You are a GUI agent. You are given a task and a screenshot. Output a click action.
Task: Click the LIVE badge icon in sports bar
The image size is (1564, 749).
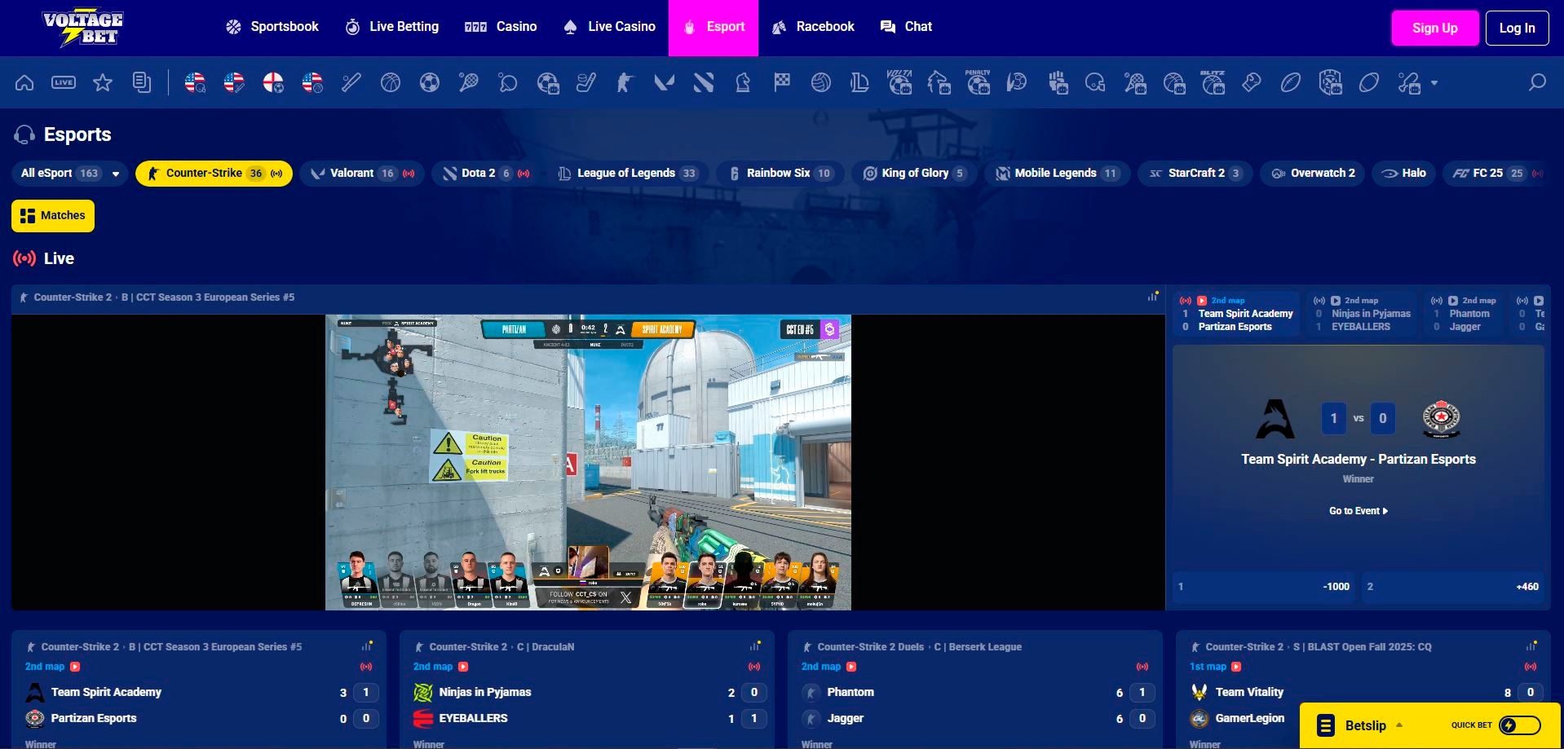[x=64, y=82]
